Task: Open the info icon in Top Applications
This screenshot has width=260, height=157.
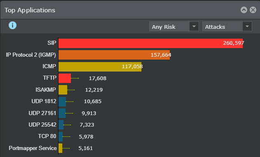Action: click(x=13, y=25)
